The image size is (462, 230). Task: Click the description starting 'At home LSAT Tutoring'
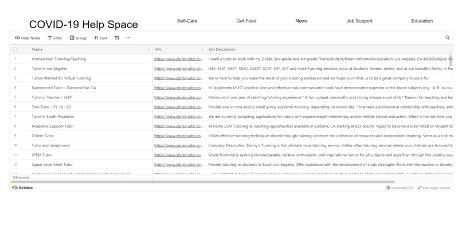point(330,126)
